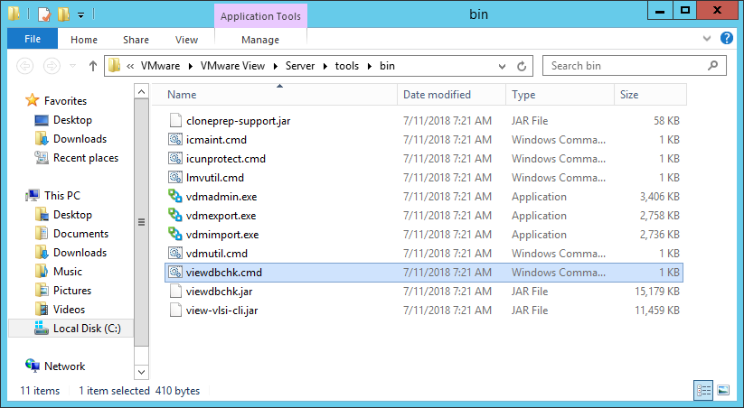Click the Music folder icon
The width and height of the screenshot is (744, 408).
click(42, 271)
